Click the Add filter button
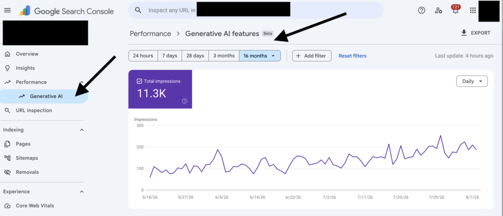Screen dimensions: 503x216 [x=311, y=56]
